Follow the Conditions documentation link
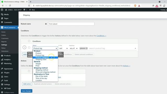 102,36
